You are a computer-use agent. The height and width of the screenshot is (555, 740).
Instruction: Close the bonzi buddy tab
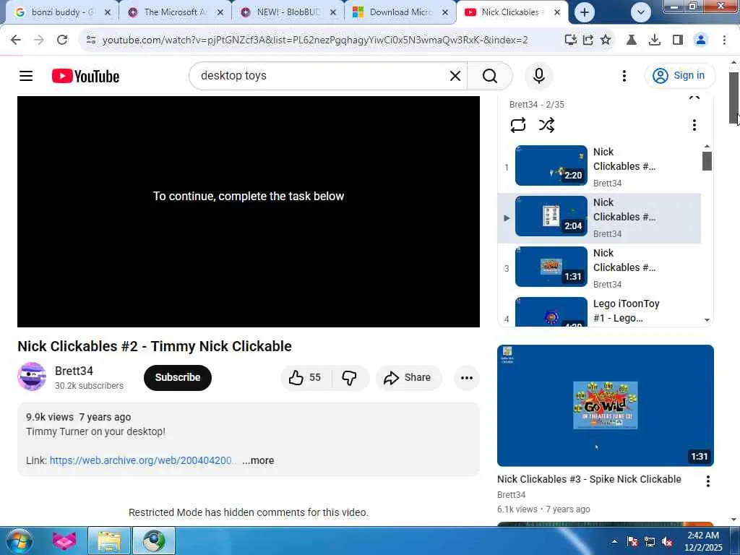108,12
